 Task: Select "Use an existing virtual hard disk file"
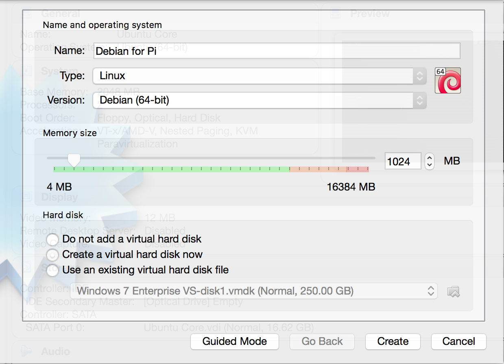(52, 270)
